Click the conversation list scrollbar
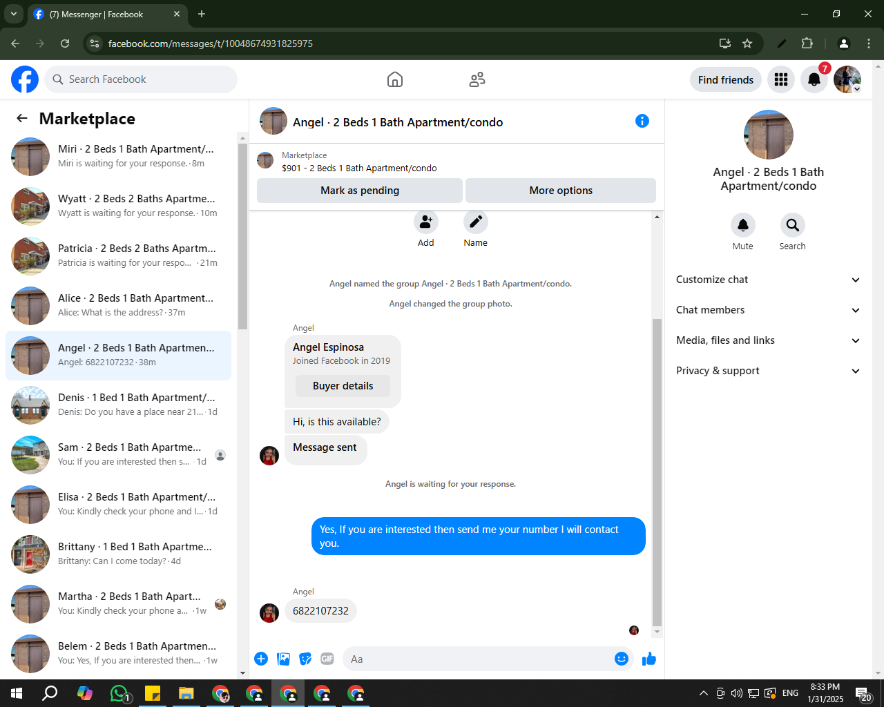 pos(242,236)
